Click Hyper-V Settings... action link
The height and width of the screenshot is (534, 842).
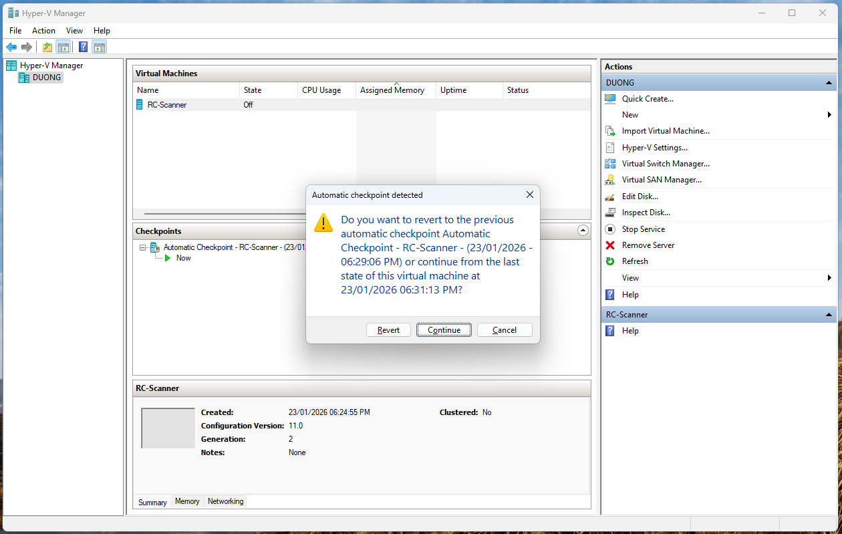(x=655, y=148)
